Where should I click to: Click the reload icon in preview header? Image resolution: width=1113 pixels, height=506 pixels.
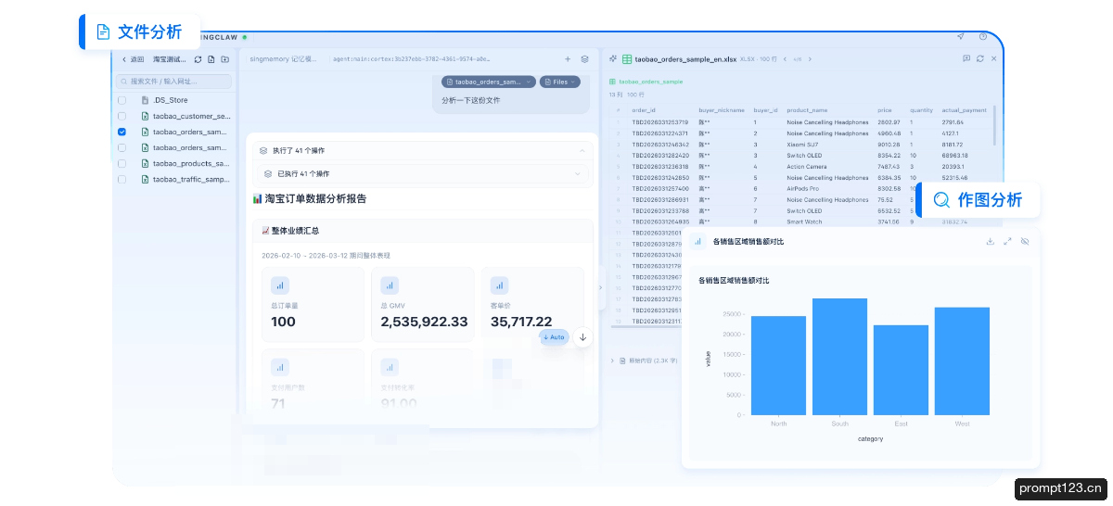(x=980, y=58)
